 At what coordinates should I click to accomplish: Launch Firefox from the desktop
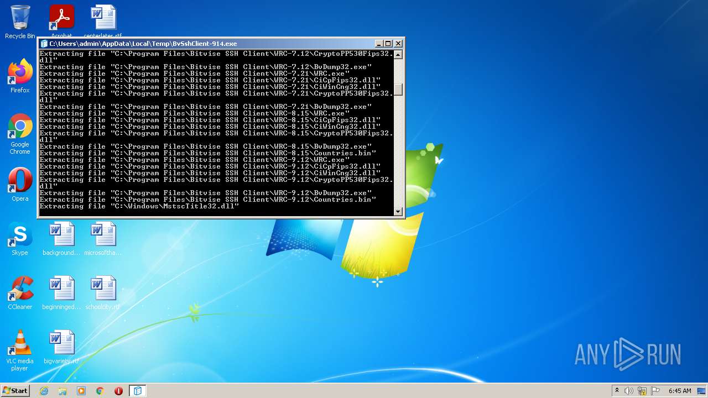point(20,76)
